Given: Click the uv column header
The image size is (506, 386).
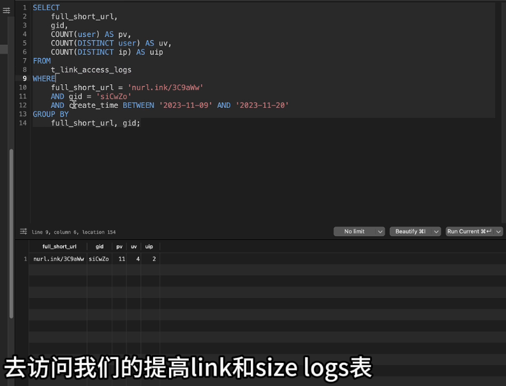Looking at the screenshot, I should [x=133, y=246].
